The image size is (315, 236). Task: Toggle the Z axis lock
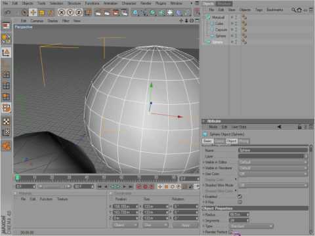(79, 12)
